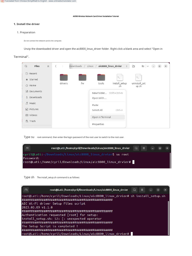The width and height of the screenshot is (192, 256).
Task: Maximize the Files window
Action: tap(159, 66)
